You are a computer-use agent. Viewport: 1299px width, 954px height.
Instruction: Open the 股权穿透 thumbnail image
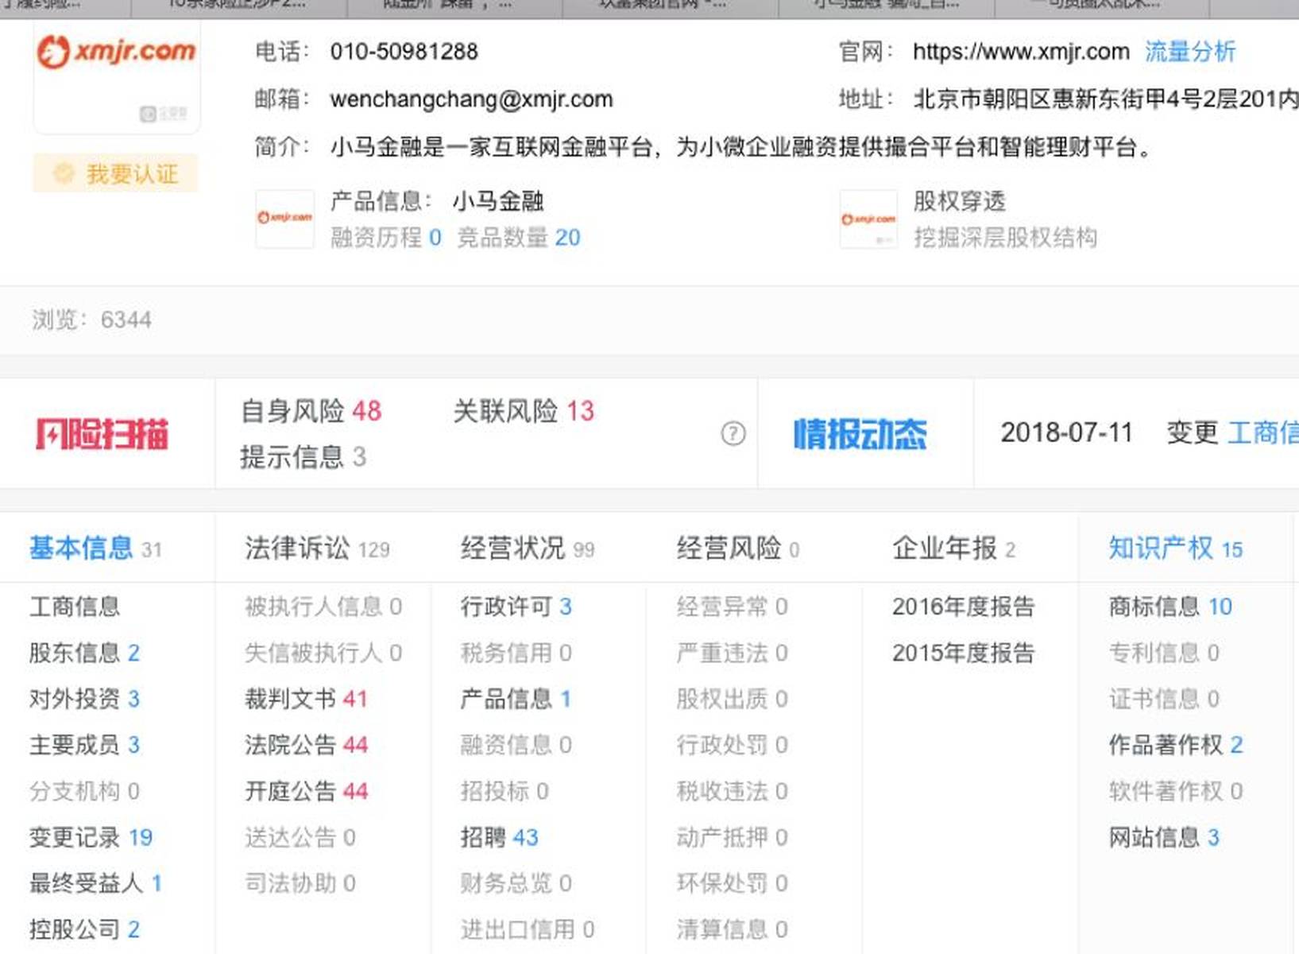(x=868, y=219)
